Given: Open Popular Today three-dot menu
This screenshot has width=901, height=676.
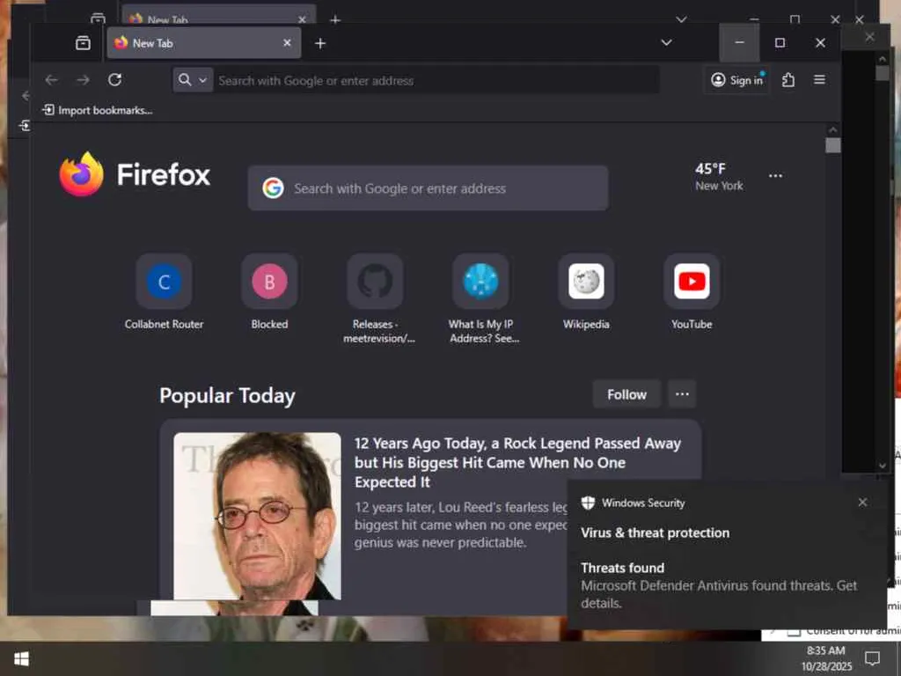Looking at the screenshot, I should (x=682, y=394).
